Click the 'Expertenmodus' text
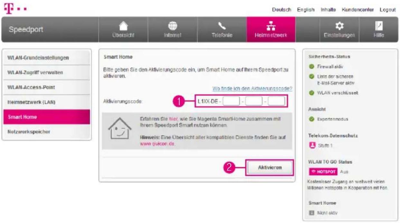 tap(333, 119)
